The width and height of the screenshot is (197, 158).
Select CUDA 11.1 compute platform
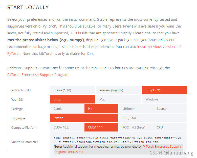[101, 127]
